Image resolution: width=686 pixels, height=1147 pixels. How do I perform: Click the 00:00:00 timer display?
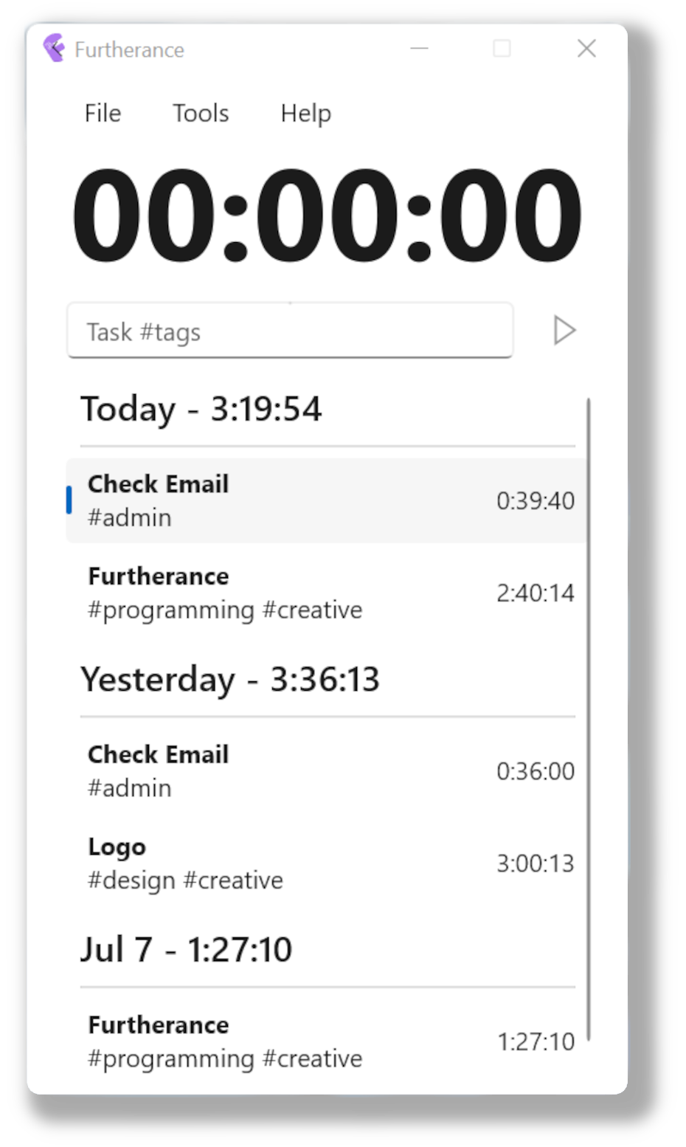[327, 215]
